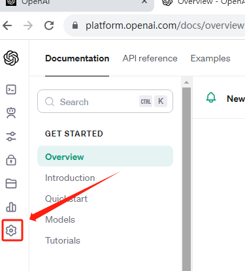Reload the page with refresh button
245x271 pixels.
point(49,25)
